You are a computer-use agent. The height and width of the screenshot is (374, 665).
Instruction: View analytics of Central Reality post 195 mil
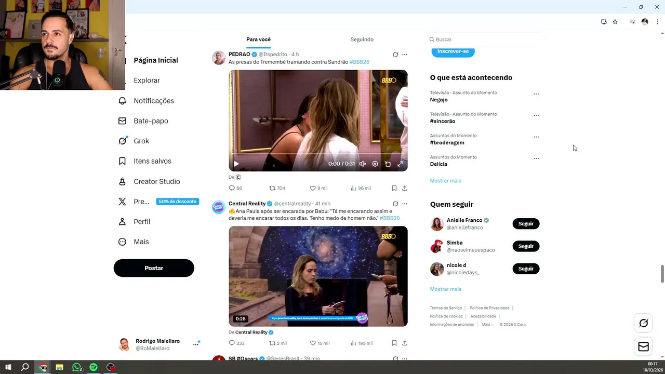click(353, 343)
